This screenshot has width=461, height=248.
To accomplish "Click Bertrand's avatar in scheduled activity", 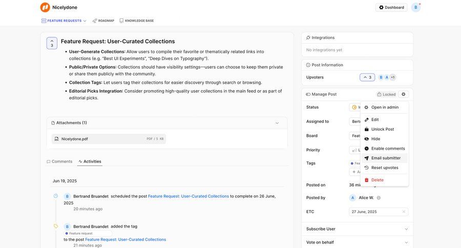I will (67, 196).
